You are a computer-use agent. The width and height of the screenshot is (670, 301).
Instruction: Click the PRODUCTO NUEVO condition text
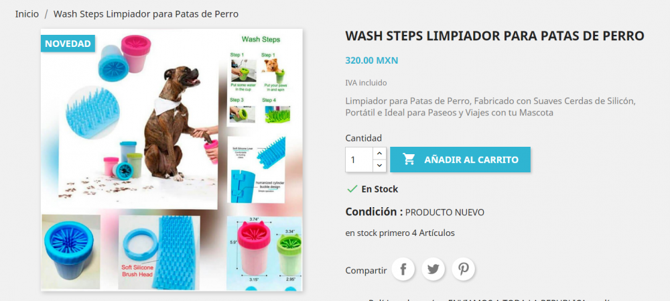444,213
